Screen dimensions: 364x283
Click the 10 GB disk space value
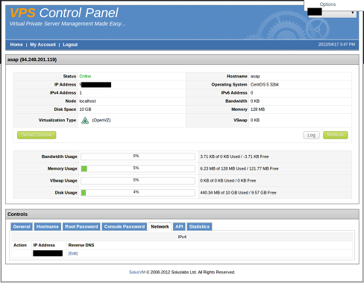pyautogui.click(x=85, y=109)
